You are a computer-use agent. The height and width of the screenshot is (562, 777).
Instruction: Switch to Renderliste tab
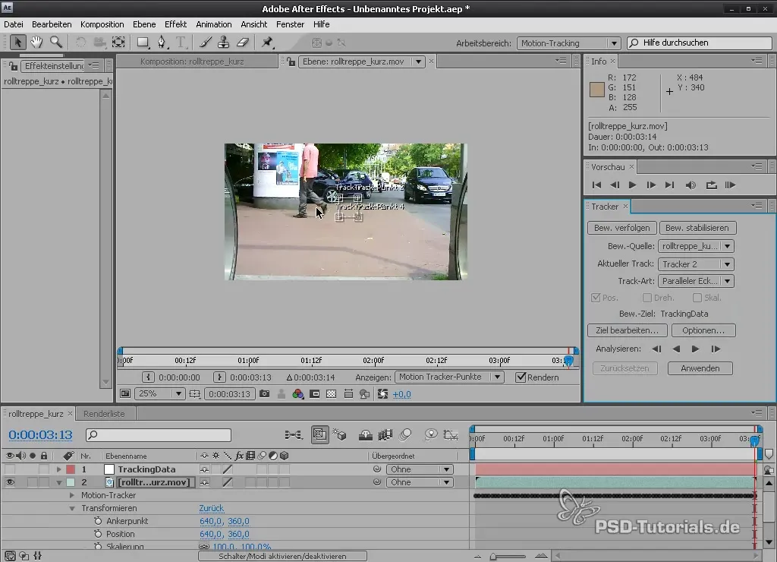[104, 414]
